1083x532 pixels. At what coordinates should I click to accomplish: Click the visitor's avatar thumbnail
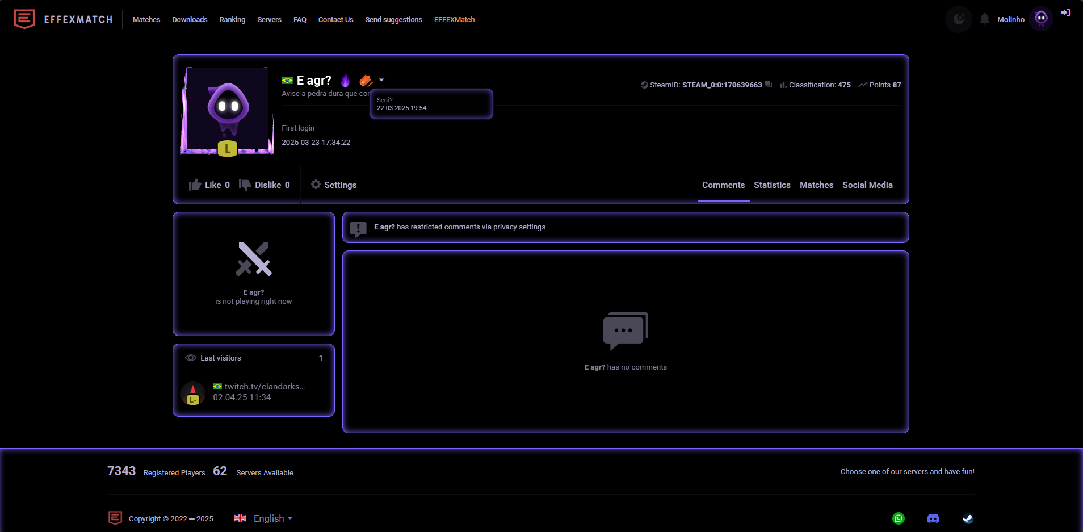(193, 392)
